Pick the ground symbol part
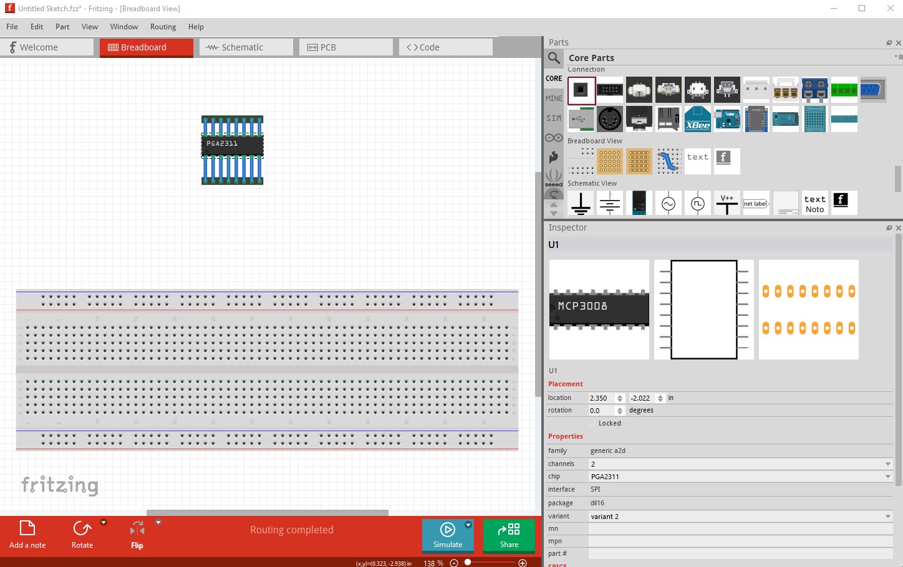The image size is (903, 567). pyautogui.click(x=581, y=203)
